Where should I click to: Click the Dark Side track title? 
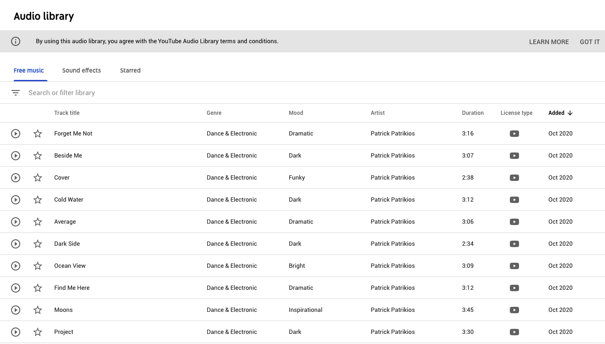coord(67,244)
